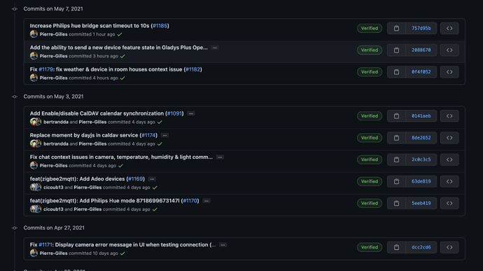Open pull request #1182 link
Image resolution: width=483 pixels, height=271 pixels.
click(192, 70)
